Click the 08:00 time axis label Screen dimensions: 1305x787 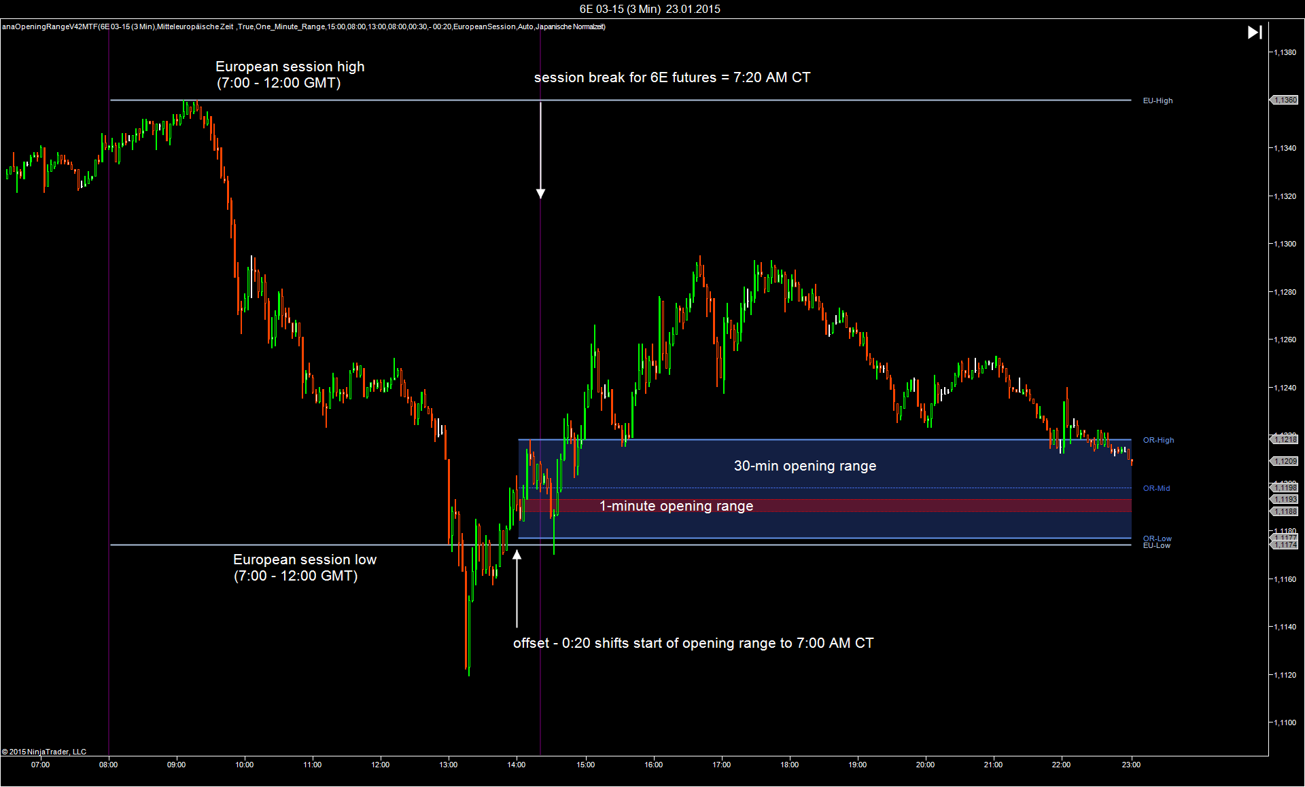click(x=109, y=765)
